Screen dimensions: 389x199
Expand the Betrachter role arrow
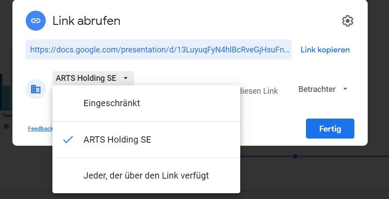345,89
